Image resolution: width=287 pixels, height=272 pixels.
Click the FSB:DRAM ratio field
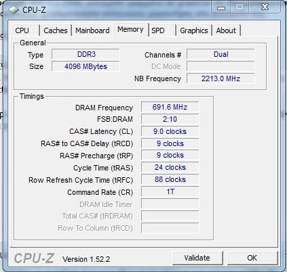click(170, 119)
